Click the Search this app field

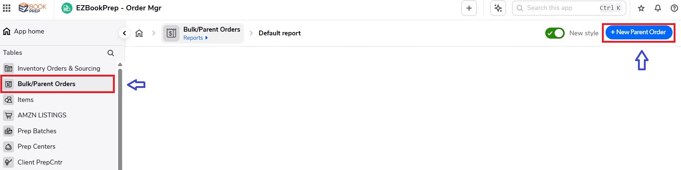[x=569, y=8]
